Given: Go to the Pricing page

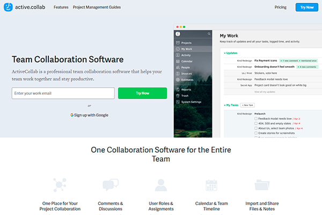Looking at the screenshot, I should (x=281, y=7).
